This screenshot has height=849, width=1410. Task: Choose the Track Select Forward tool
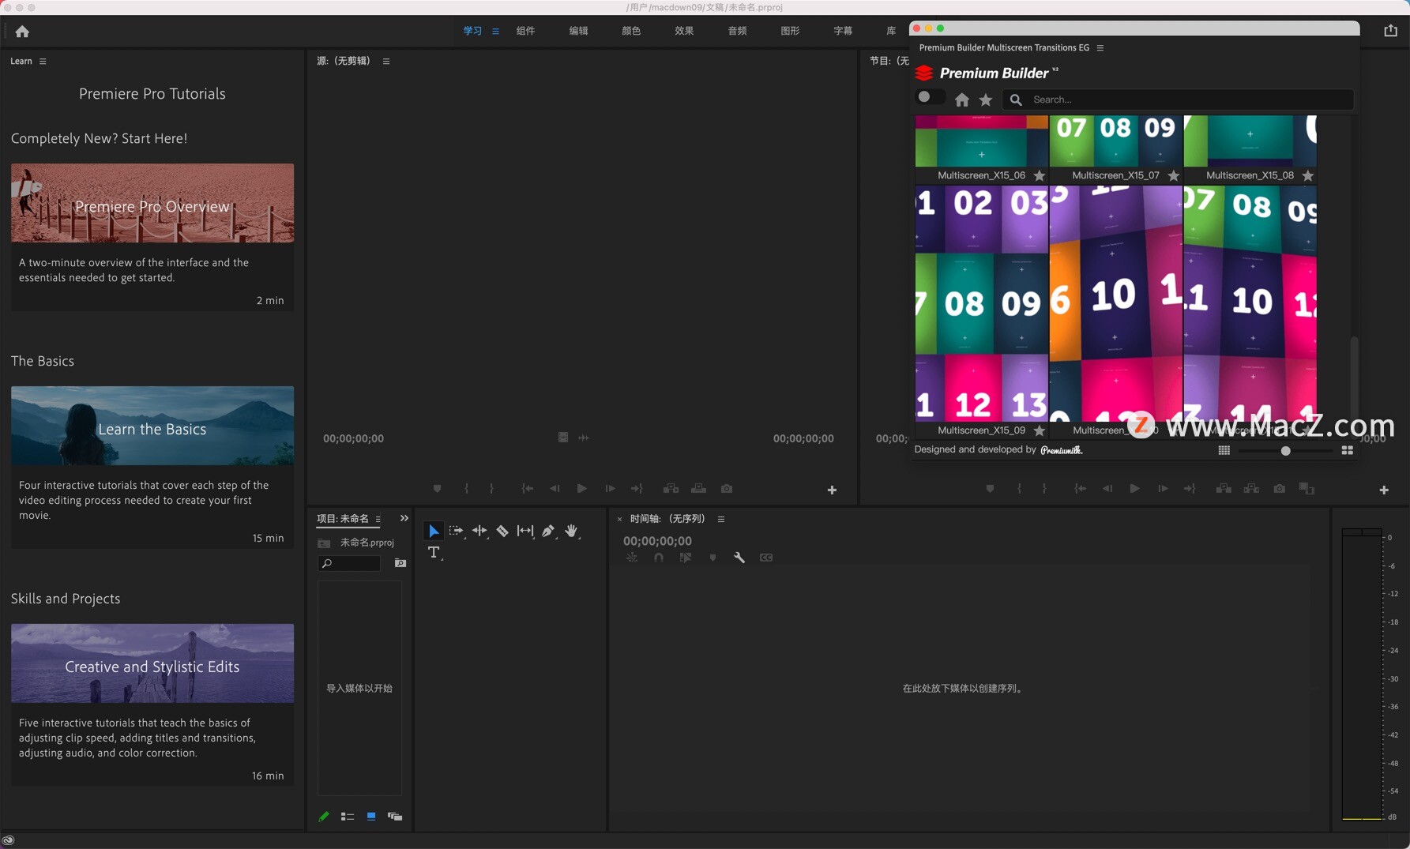point(456,531)
